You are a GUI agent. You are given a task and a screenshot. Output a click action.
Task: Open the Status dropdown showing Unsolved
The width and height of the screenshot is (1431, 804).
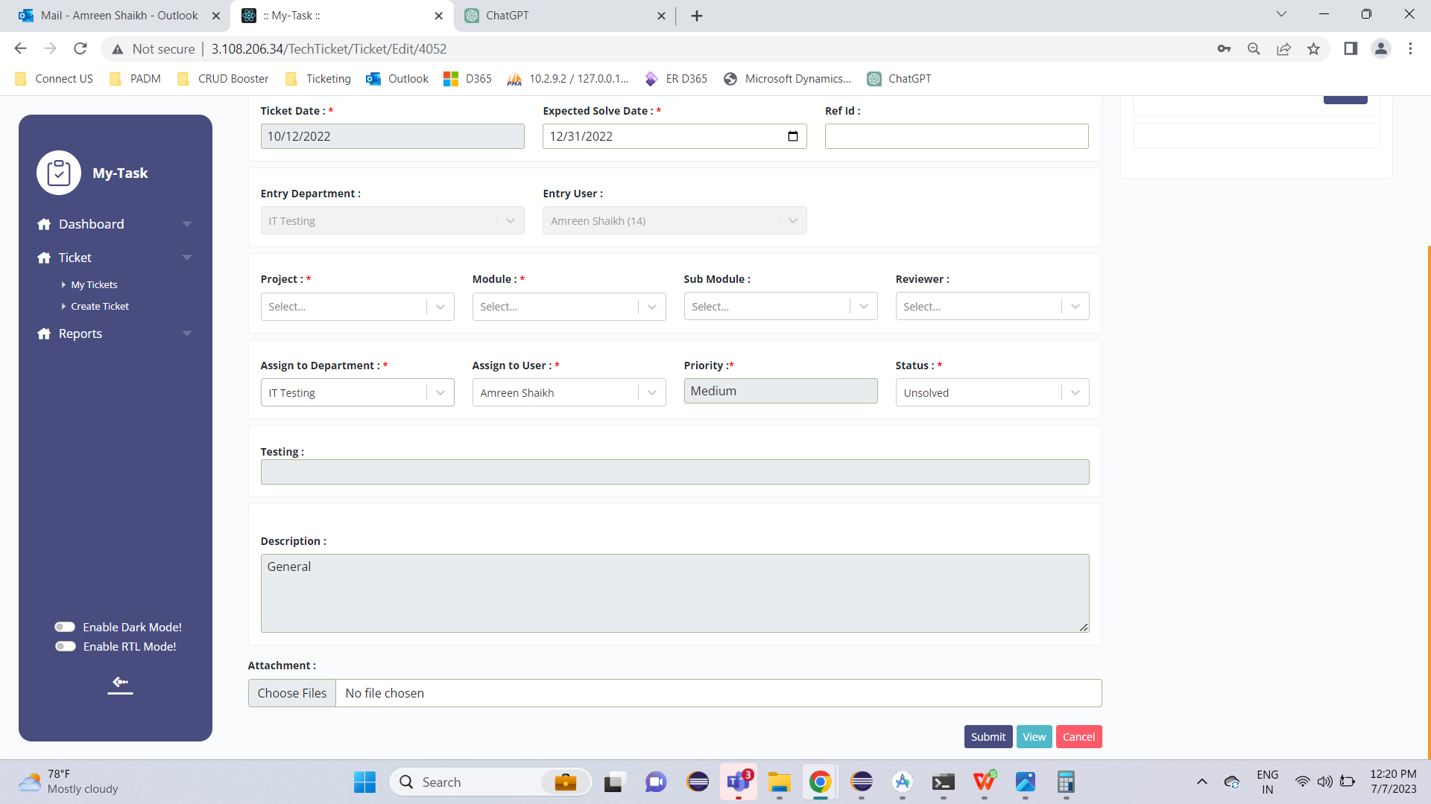pos(992,392)
